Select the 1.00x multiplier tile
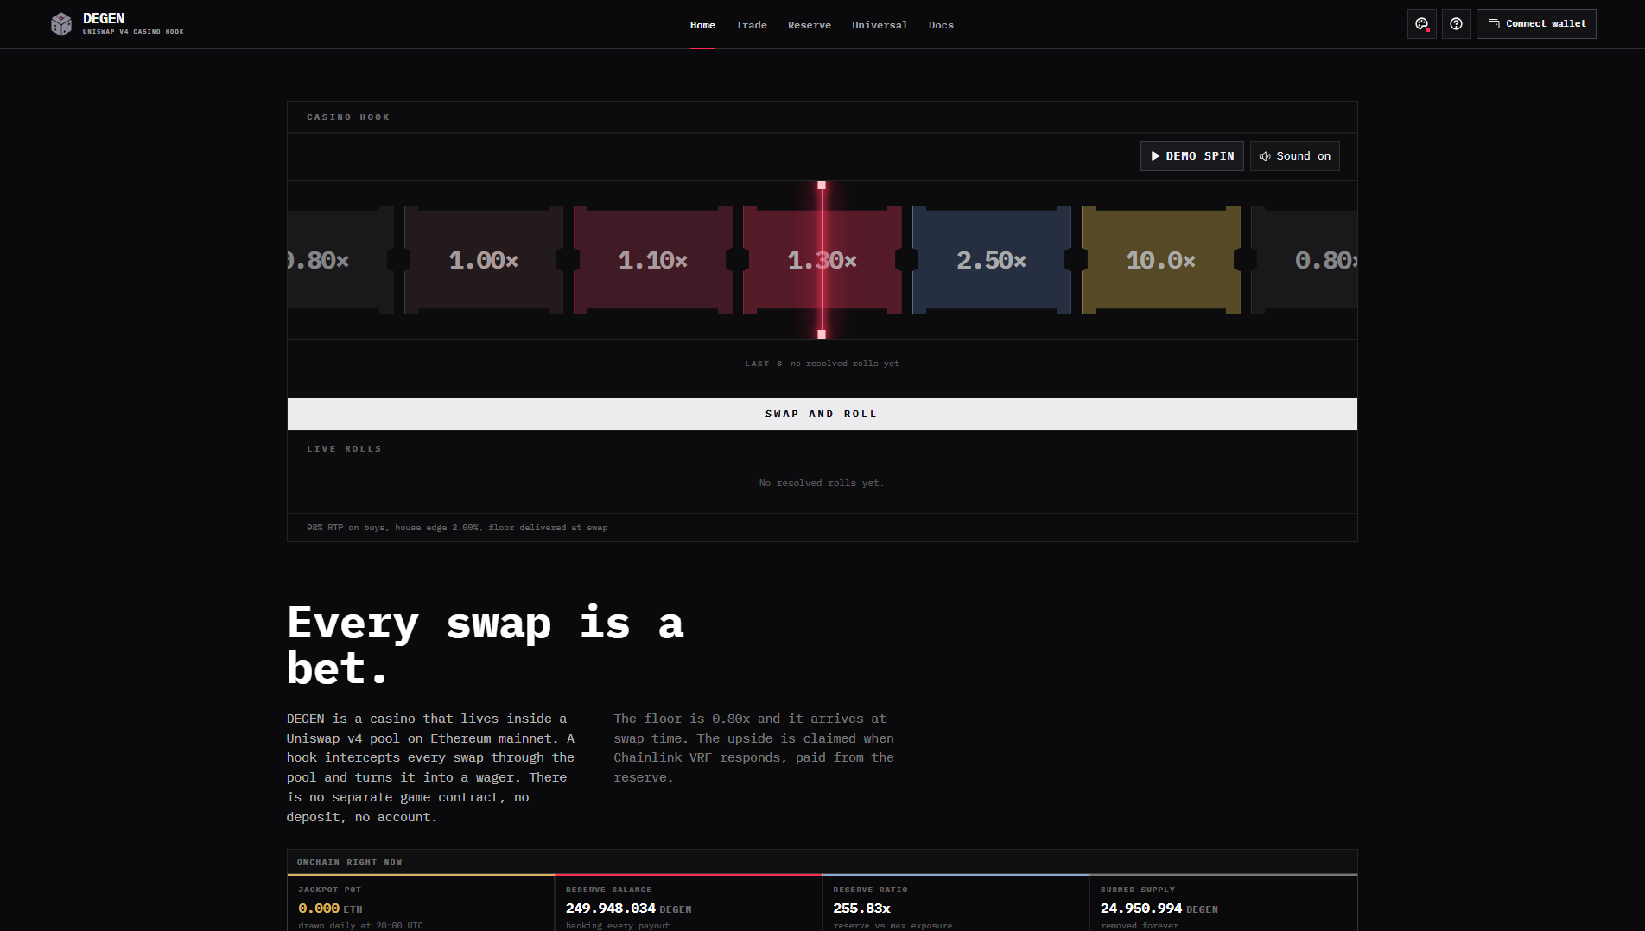 pos(484,260)
